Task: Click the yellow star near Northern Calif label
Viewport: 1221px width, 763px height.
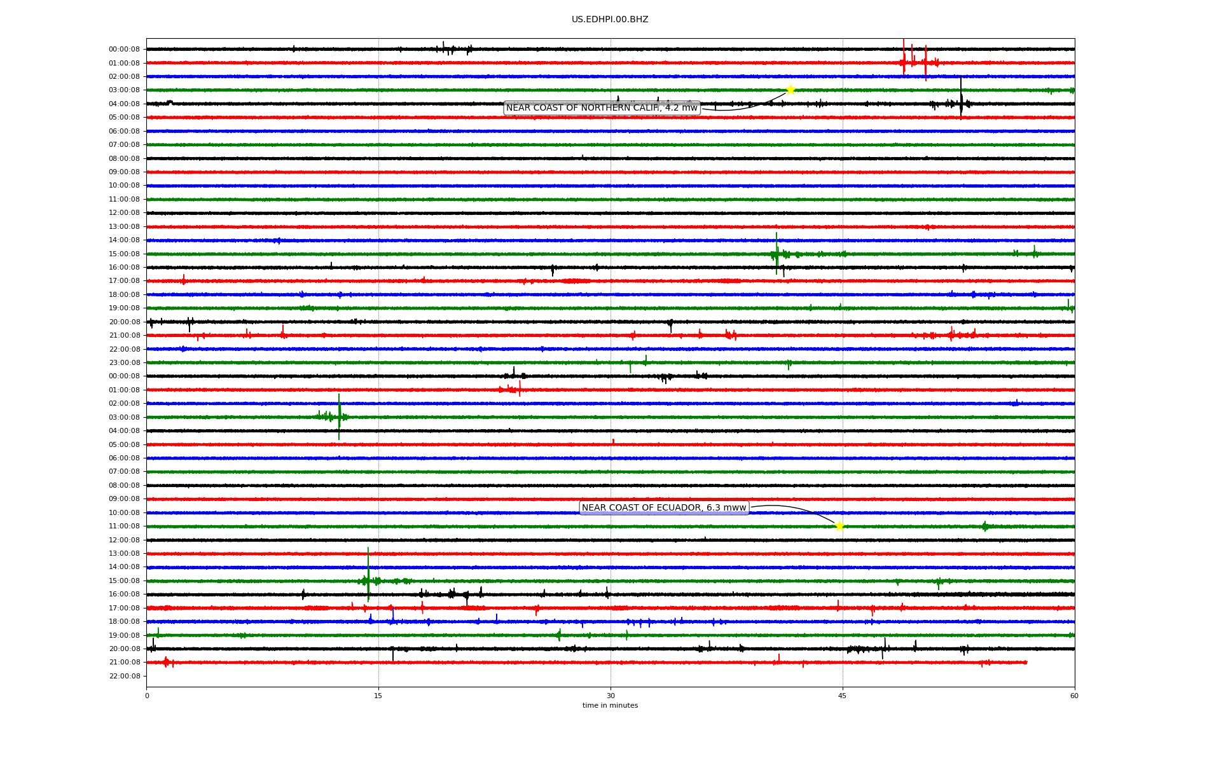Action: (x=790, y=90)
